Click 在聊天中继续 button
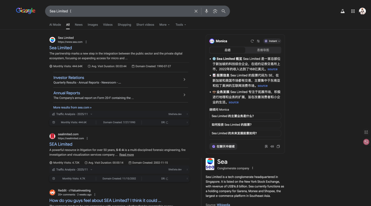Viewport: 371px width, 206px height. click(223, 147)
